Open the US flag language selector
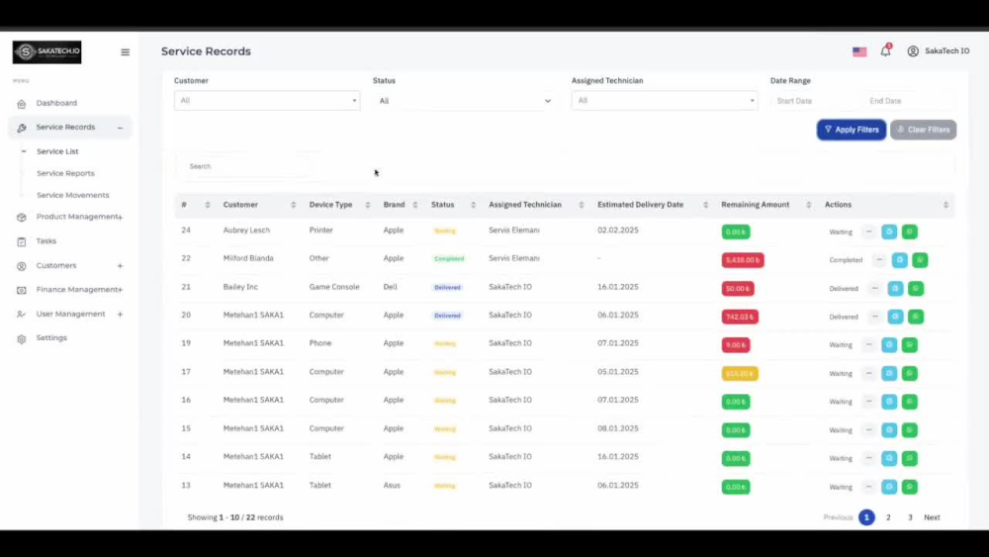 coord(859,51)
